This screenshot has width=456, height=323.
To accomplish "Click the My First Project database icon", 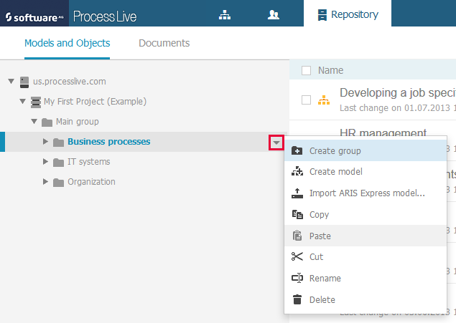I will [36, 102].
